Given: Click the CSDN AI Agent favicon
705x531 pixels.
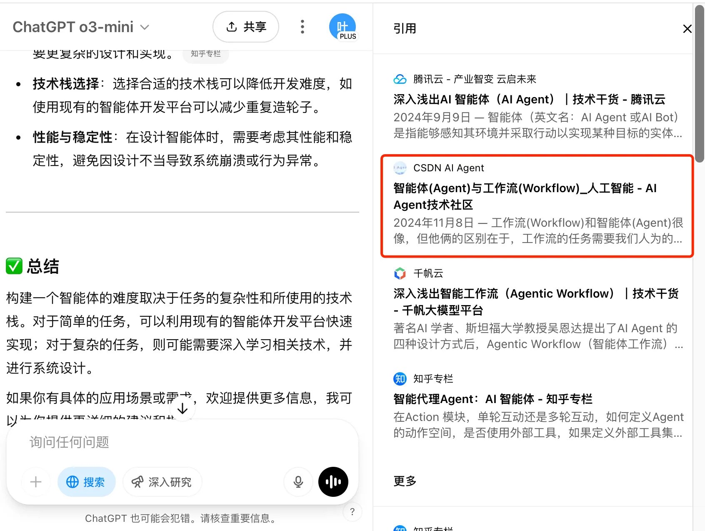Looking at the screenshot, I should tap(400, 168).
